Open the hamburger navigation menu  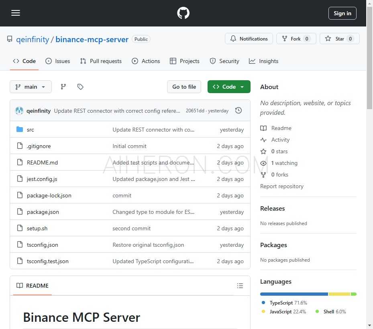pos(16,13)
